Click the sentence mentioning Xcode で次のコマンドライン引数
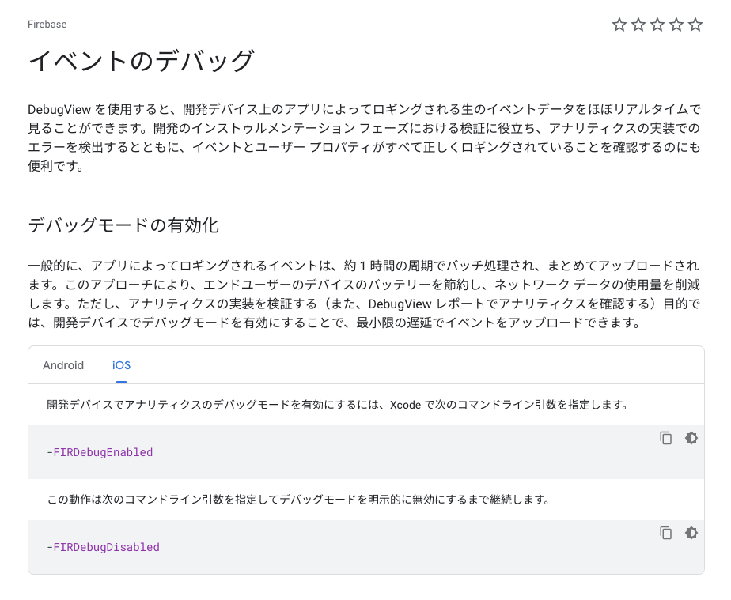 (x=339, y=405)
